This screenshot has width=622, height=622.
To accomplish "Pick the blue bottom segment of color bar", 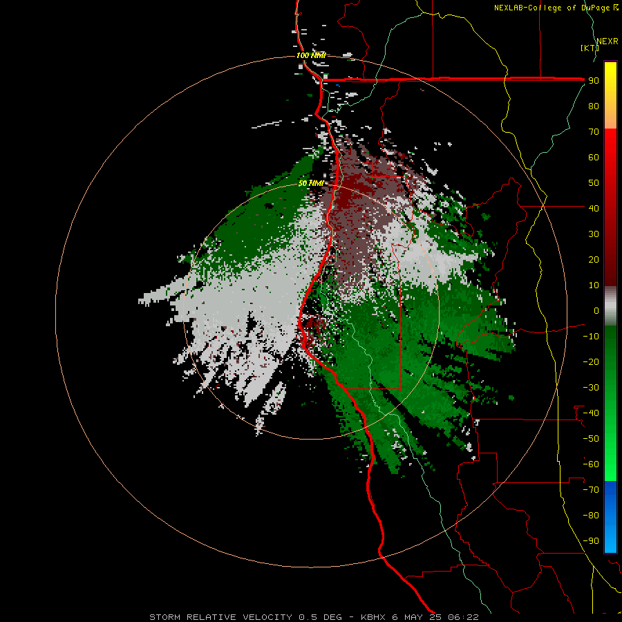I will [610, 517].
